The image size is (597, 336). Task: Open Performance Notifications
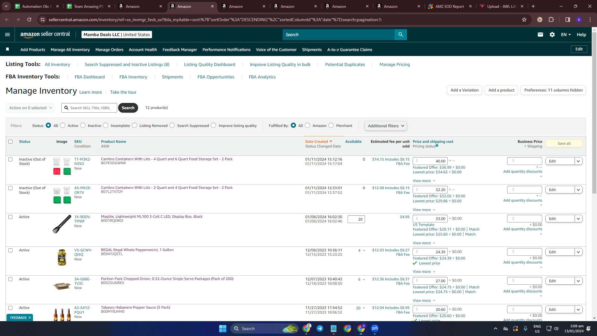coord(226,49)
